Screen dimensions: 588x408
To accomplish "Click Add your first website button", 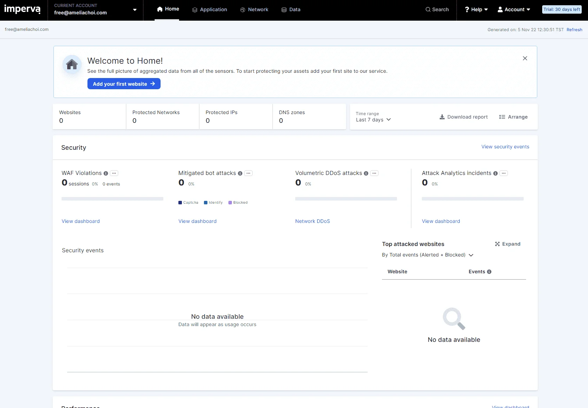I will pos(124,84).
